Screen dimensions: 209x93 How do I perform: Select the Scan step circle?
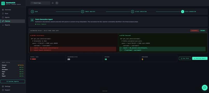[x=32, y=12]
